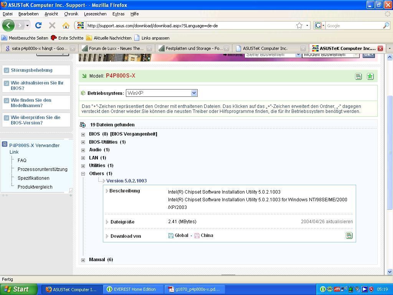Expand the Utilities (1) folder
The width and height of the screenshot is (393, 295).
[x=83, y=166]
